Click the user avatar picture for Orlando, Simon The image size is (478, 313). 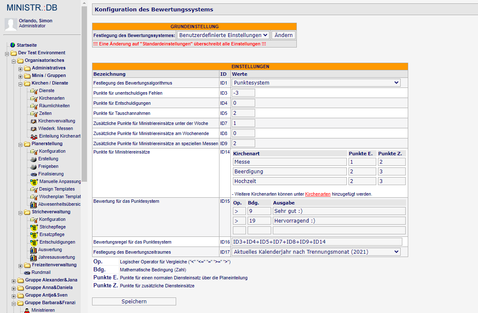[11, 24]
